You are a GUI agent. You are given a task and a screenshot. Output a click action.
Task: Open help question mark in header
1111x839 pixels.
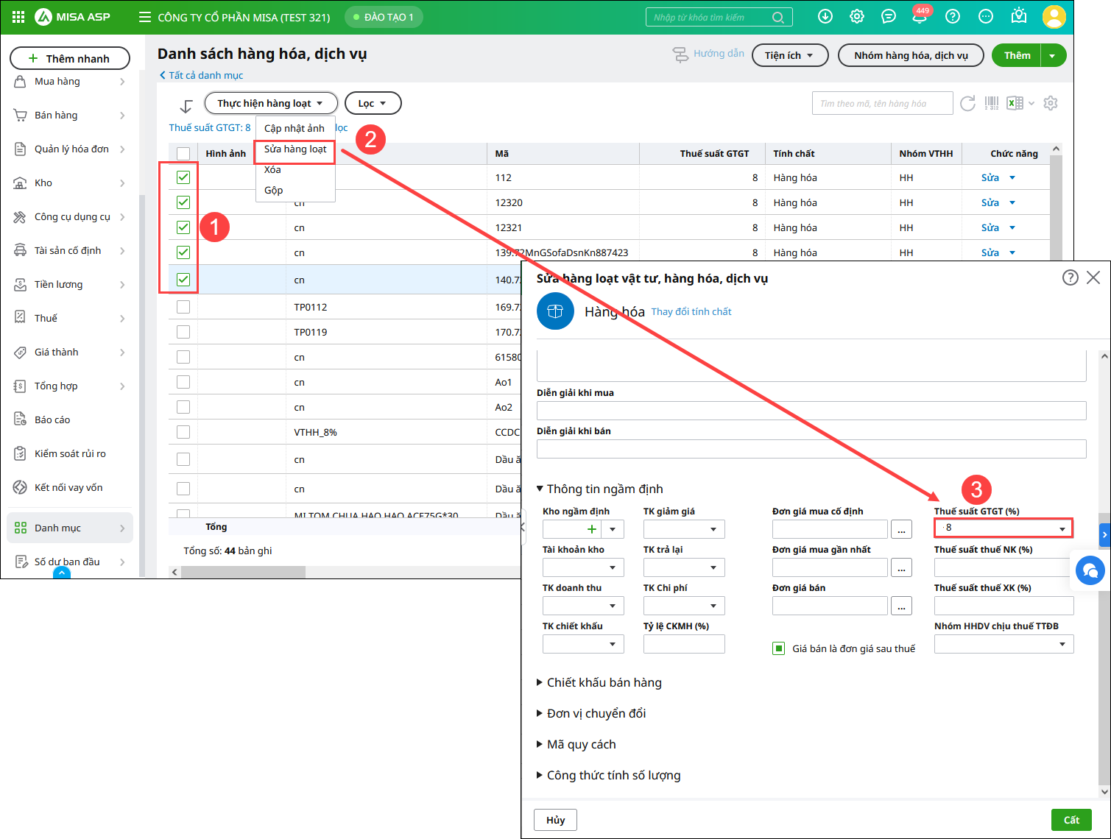(953, 16)
